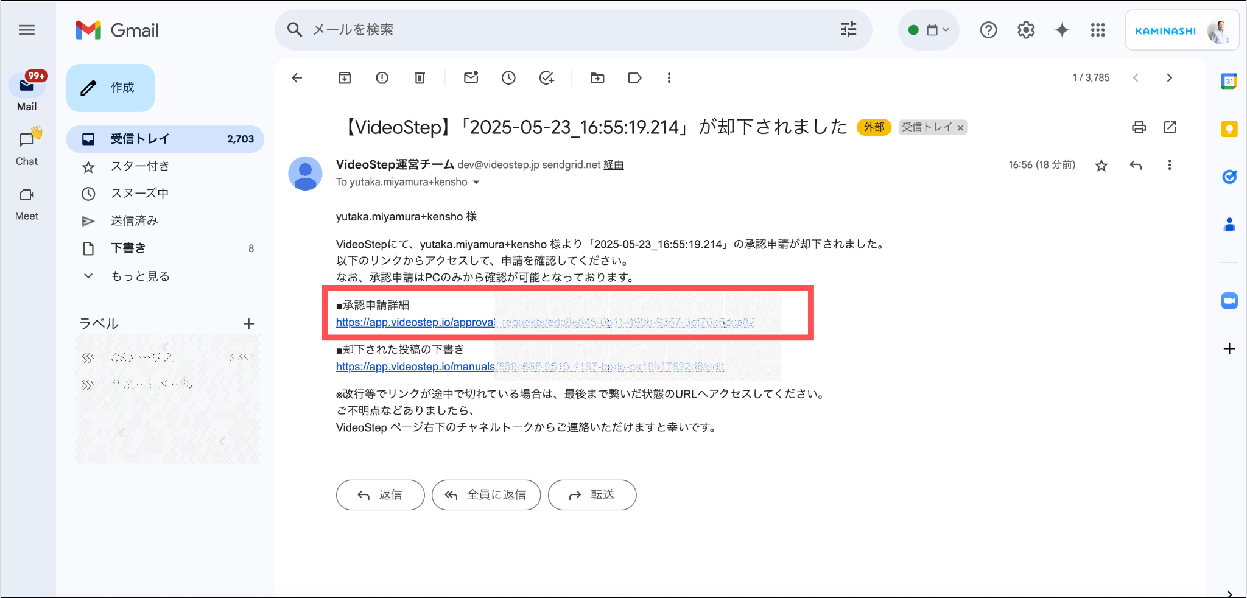Screen dimensions: 1247x598
Task: Click the sender avatar icon
Action: [305, 173]
